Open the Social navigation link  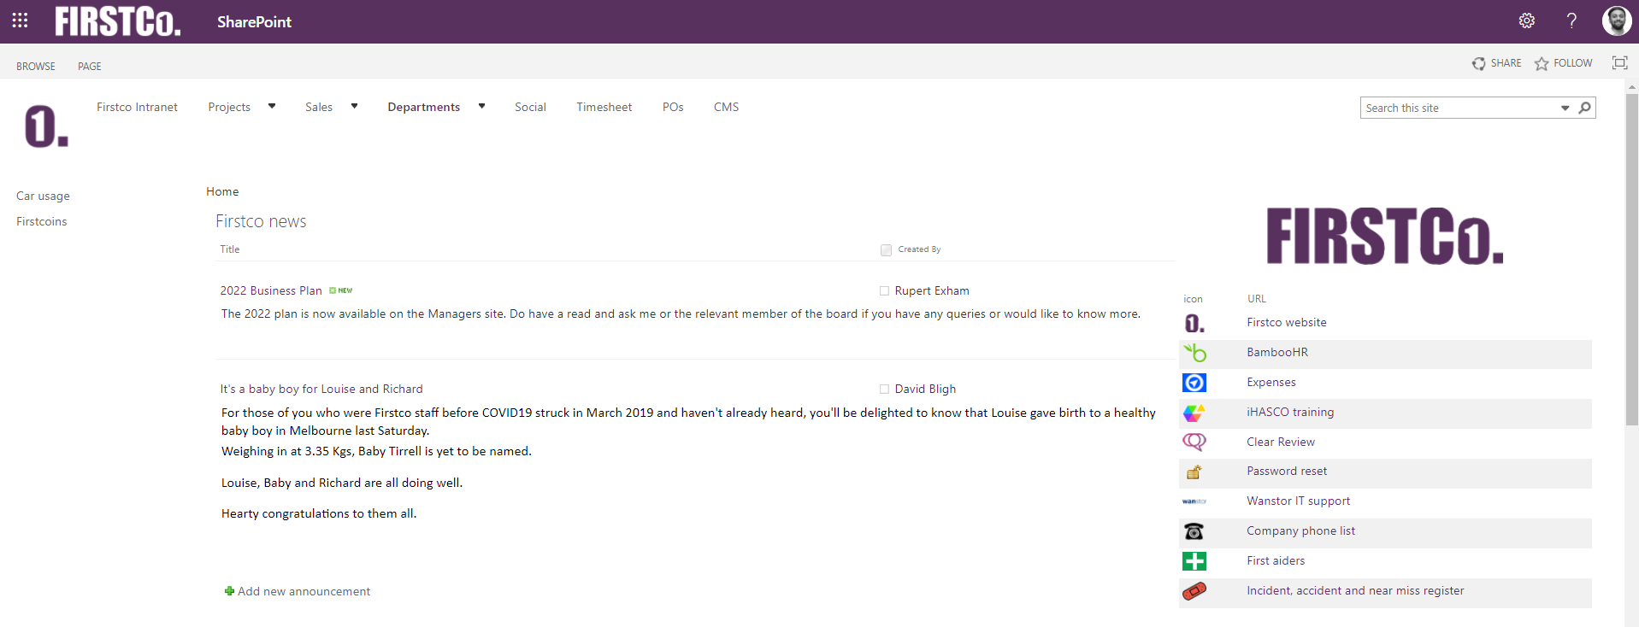[530, 107]
